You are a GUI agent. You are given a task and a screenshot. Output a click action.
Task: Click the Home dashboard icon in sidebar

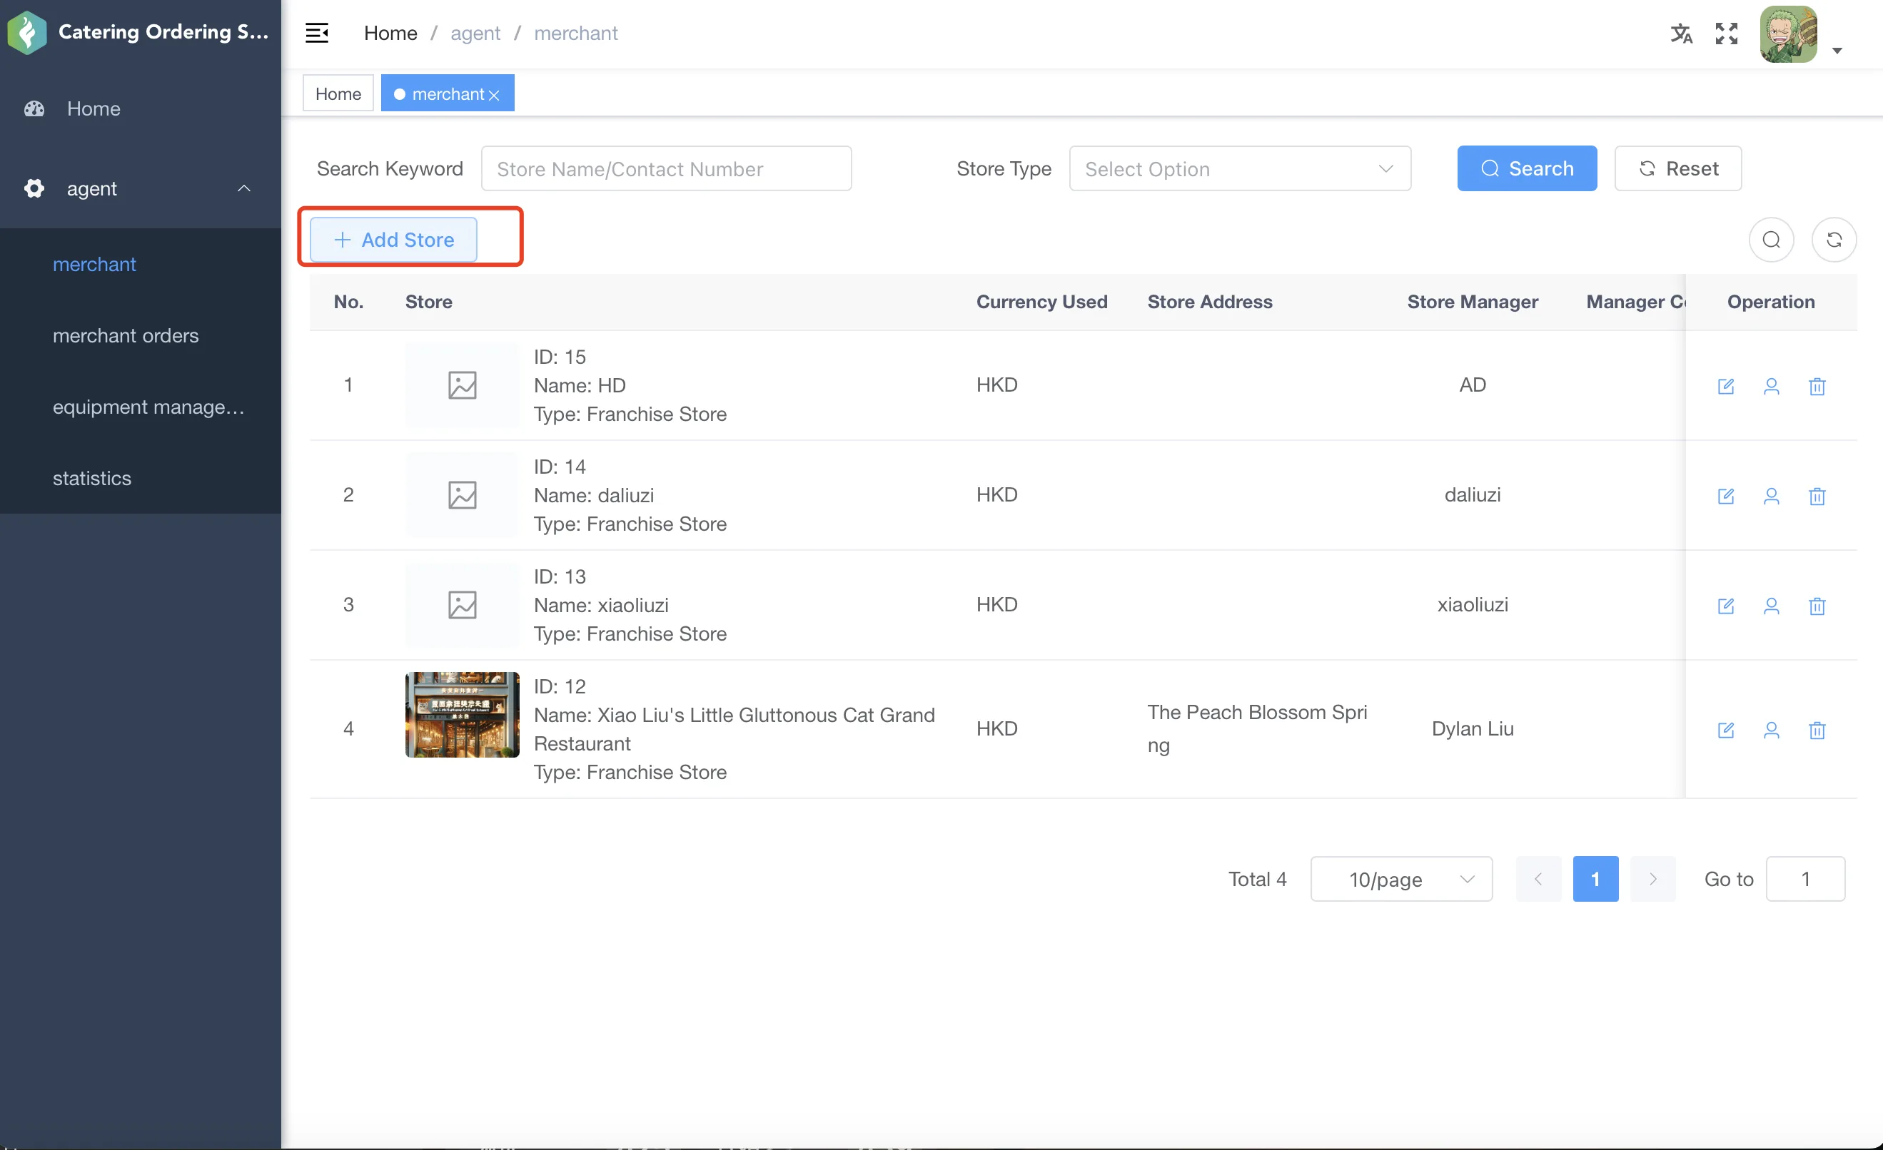tap(34, 108)
